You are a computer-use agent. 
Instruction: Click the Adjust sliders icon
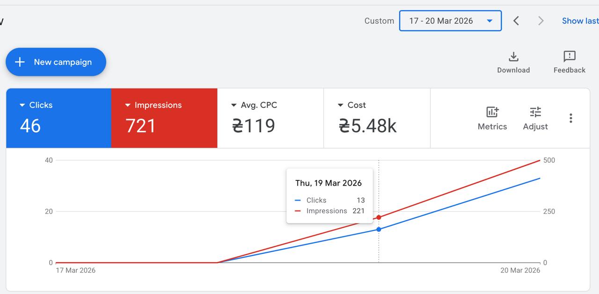pyautogui.click(x=535, y=112)
